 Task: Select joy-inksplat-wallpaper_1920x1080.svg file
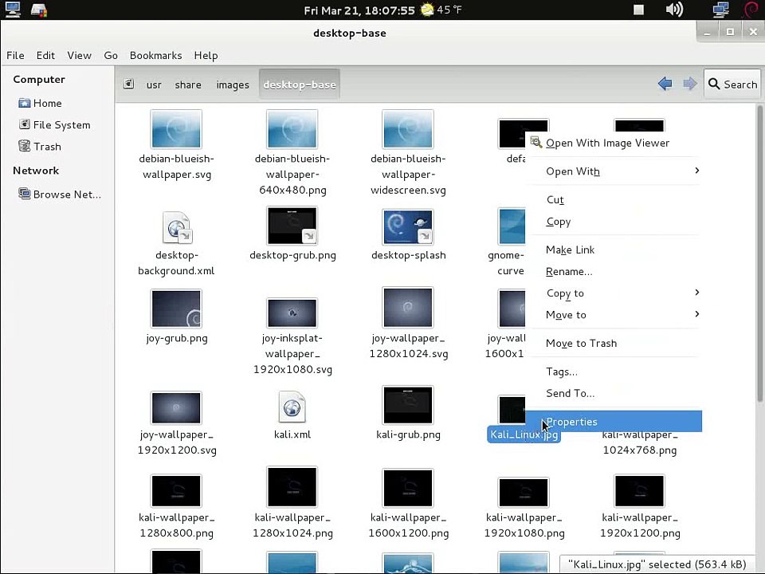[292, 313]
